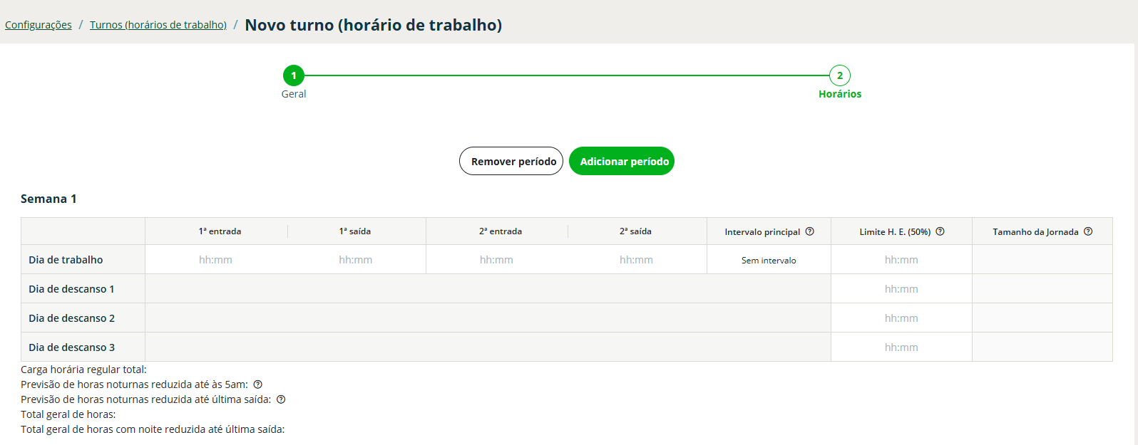The width and height of the screenshot is (1138, 445).
Task: Select step 2 Horários circle
Action: coord(839,75)
